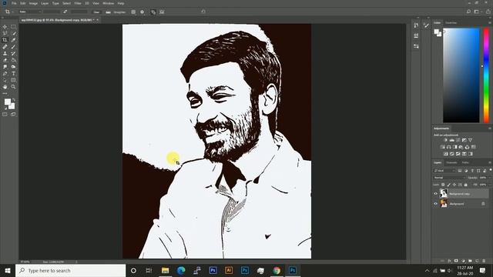The height and width of the screenshot is (277, 493).
Task: Select the Zoom tool in toolbar
Action: tap(13, 87)
